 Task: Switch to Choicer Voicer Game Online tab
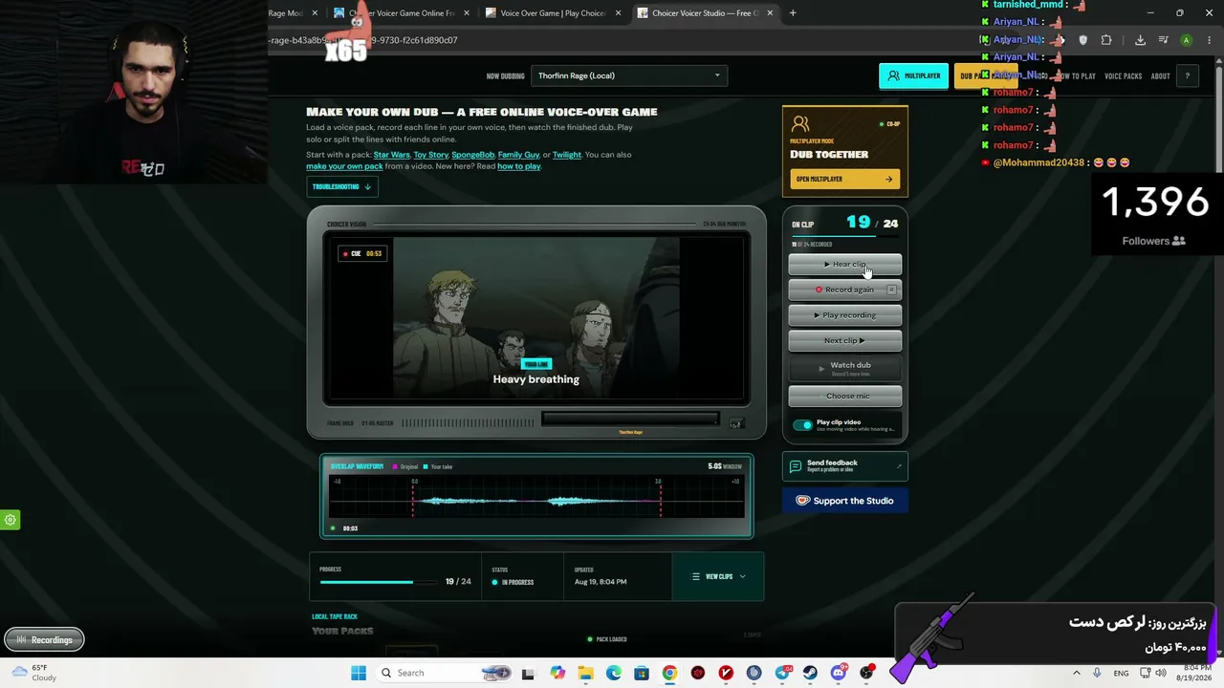(400, 13)
